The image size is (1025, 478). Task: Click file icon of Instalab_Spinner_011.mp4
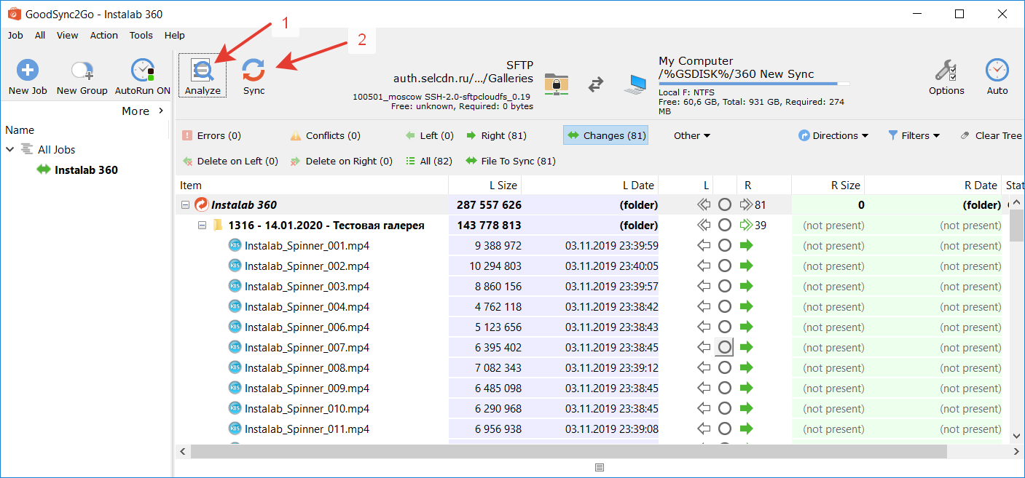click(235, 429)
